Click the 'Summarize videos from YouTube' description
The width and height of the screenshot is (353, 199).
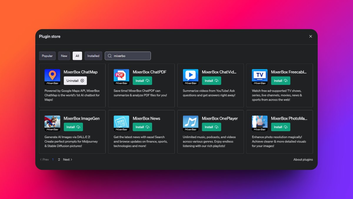pyautogui.click(x=209, y=93)
